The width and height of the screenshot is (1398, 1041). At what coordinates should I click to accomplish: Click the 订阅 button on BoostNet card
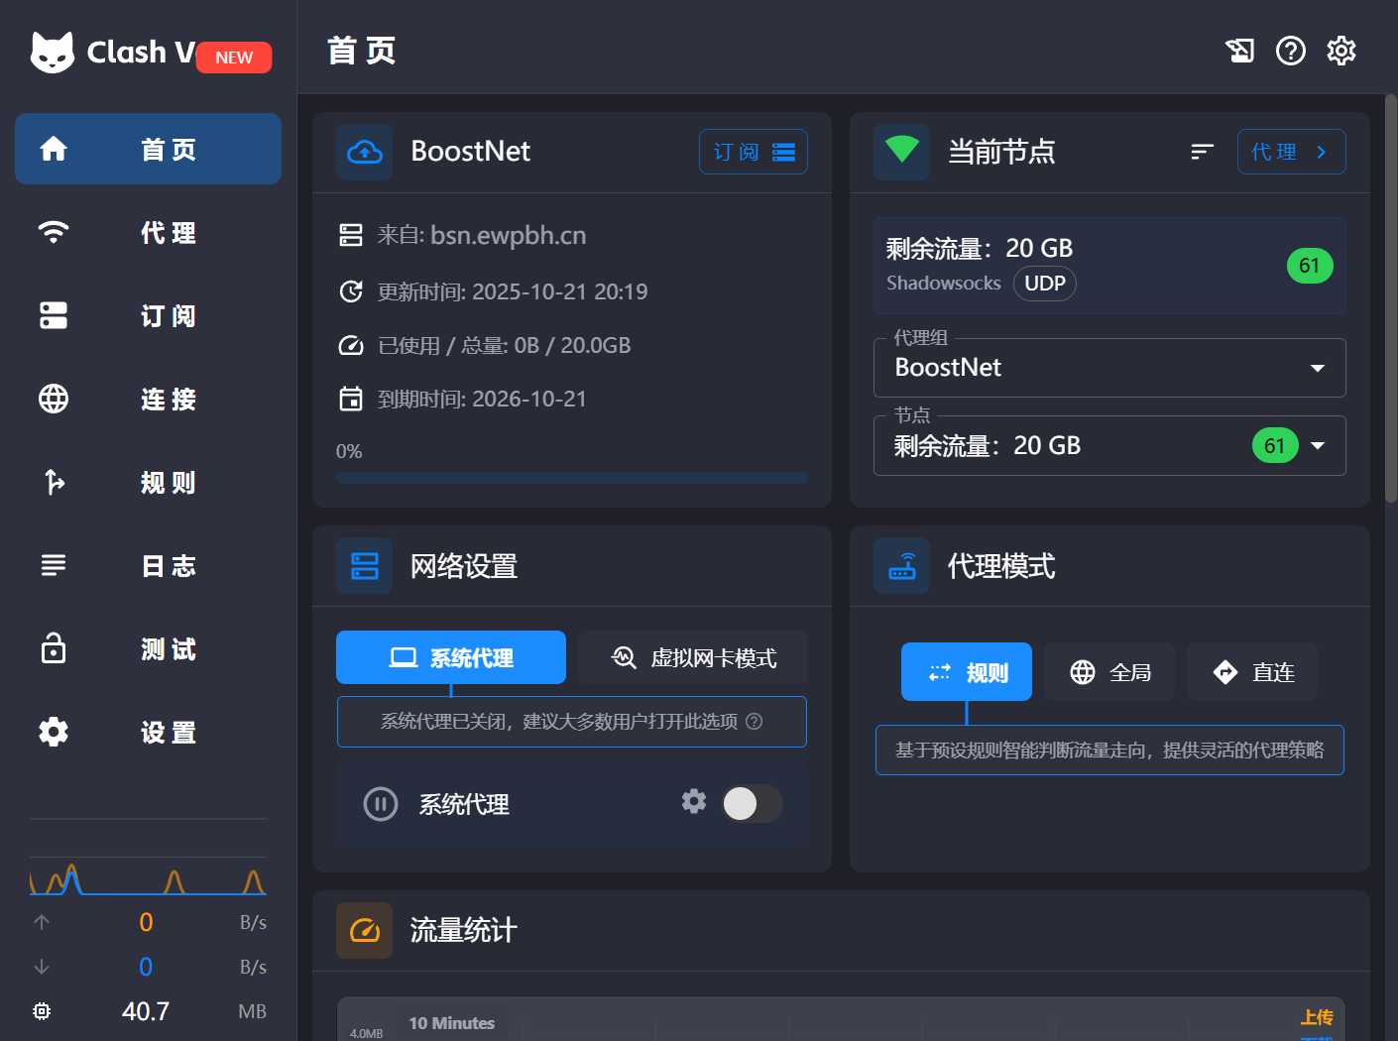point(753,152)
